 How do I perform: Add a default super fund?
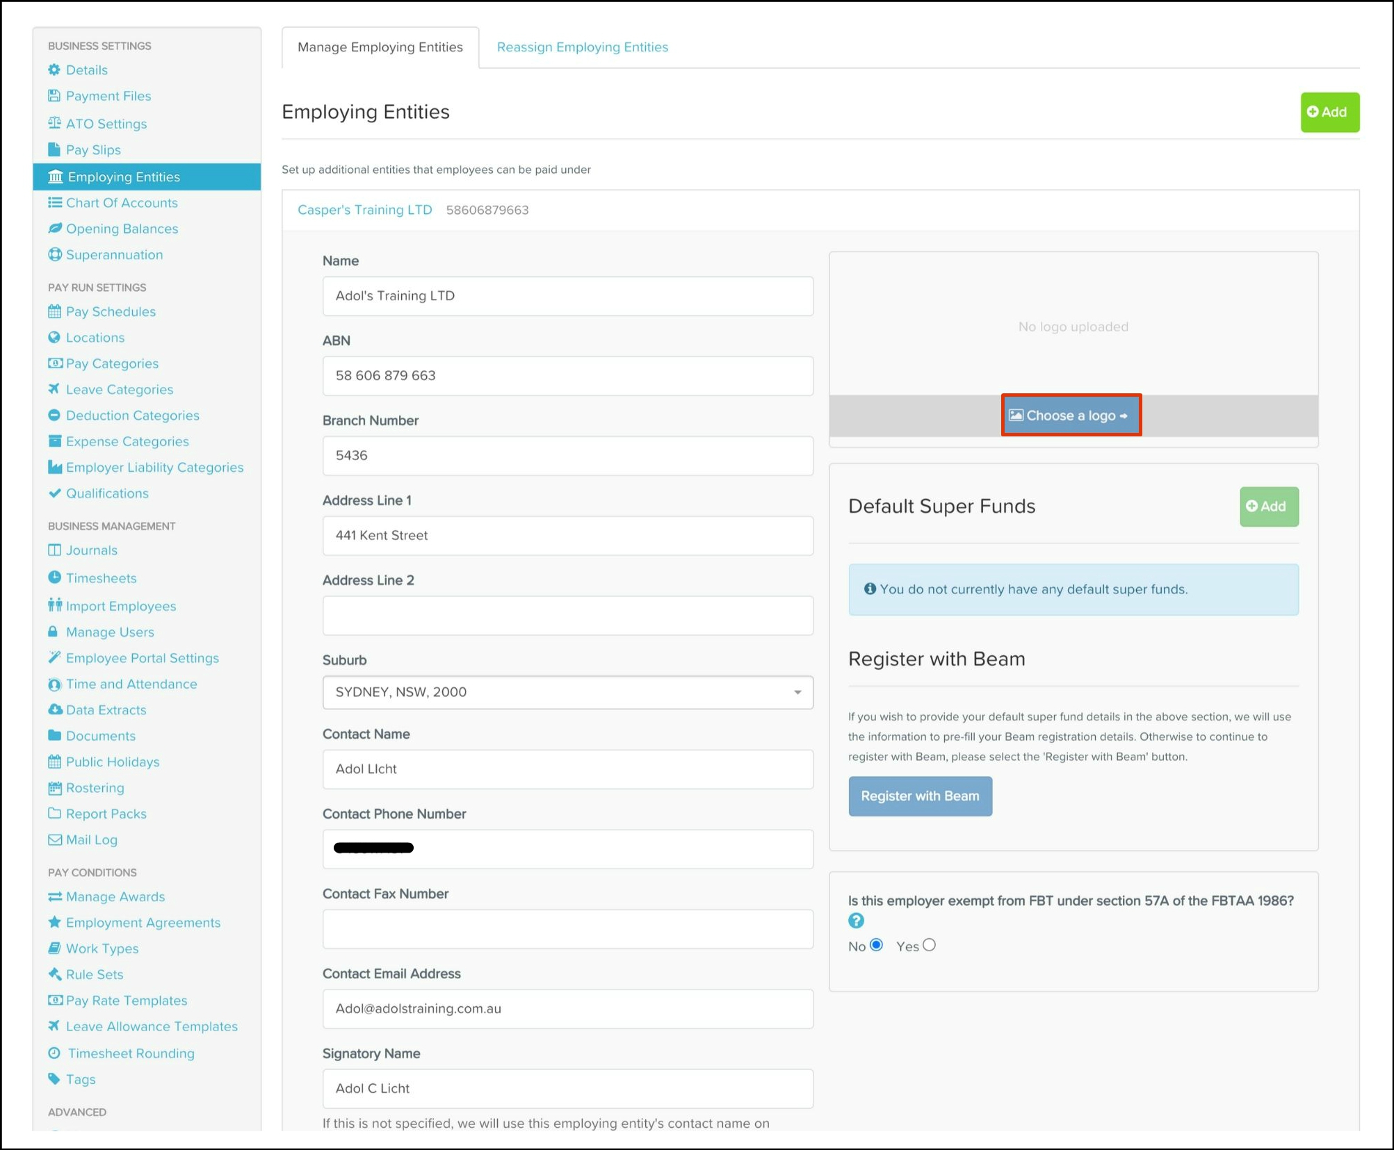tap(1268, 507)
